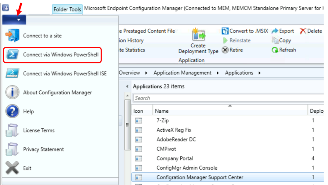Open the blue application menu dropdown
Viewport: 328px width, 185px height.
[14, 20]
